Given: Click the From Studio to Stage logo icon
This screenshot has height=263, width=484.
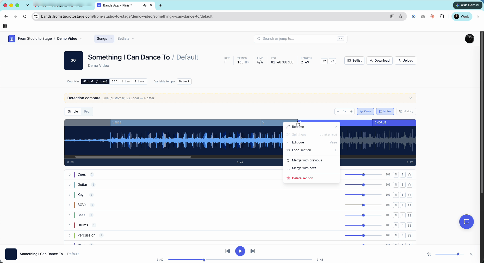Looking at the screenshot, I should click(x=12, y=38).
